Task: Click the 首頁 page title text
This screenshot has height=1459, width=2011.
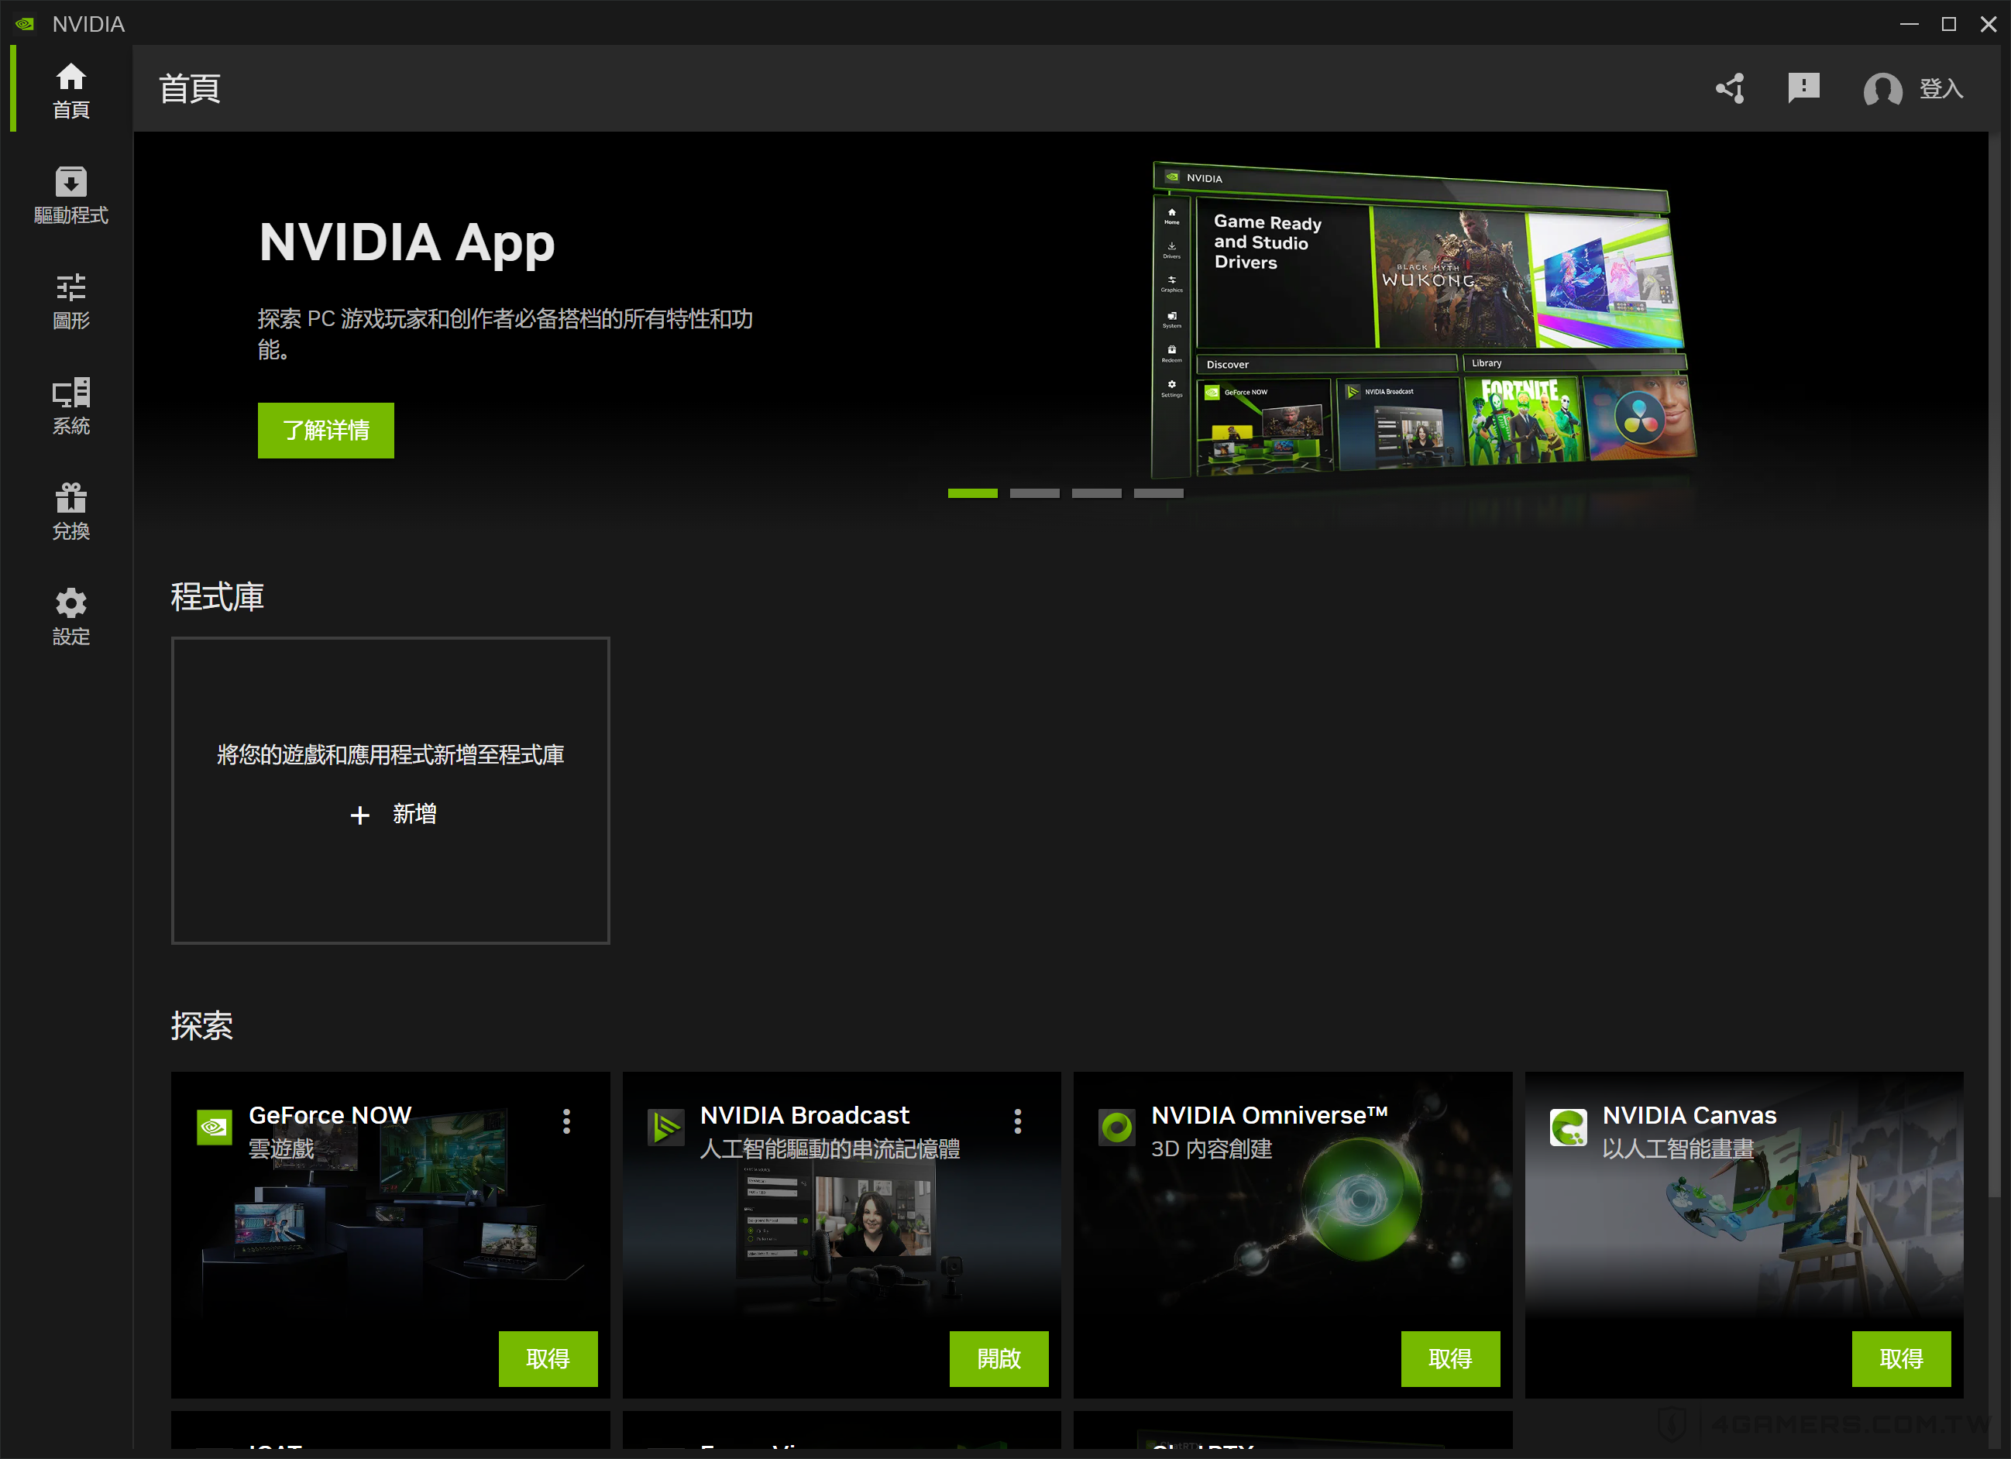Action: point(190,88)
